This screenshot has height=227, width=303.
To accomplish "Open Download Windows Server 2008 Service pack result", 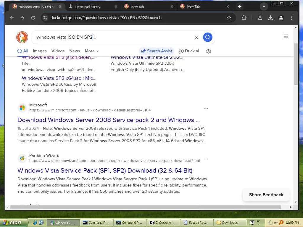I will tap(109, 120).
